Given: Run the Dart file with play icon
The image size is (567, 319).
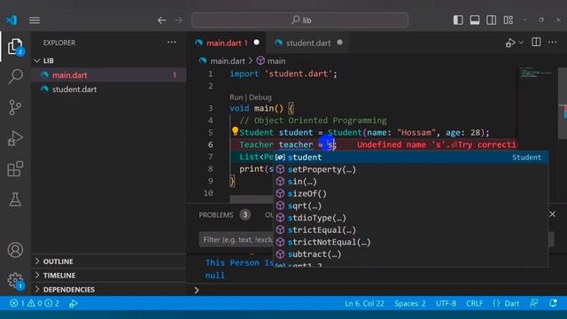Looking at the screenshot, I should coord(510,43).
